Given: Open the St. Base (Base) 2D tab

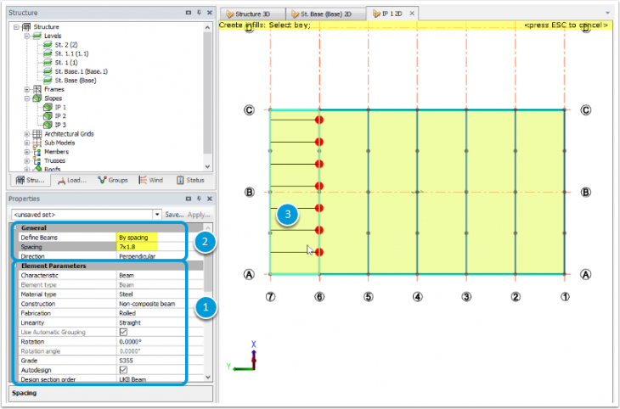Looking at the screenshot, I should click(x=326, y=14).
